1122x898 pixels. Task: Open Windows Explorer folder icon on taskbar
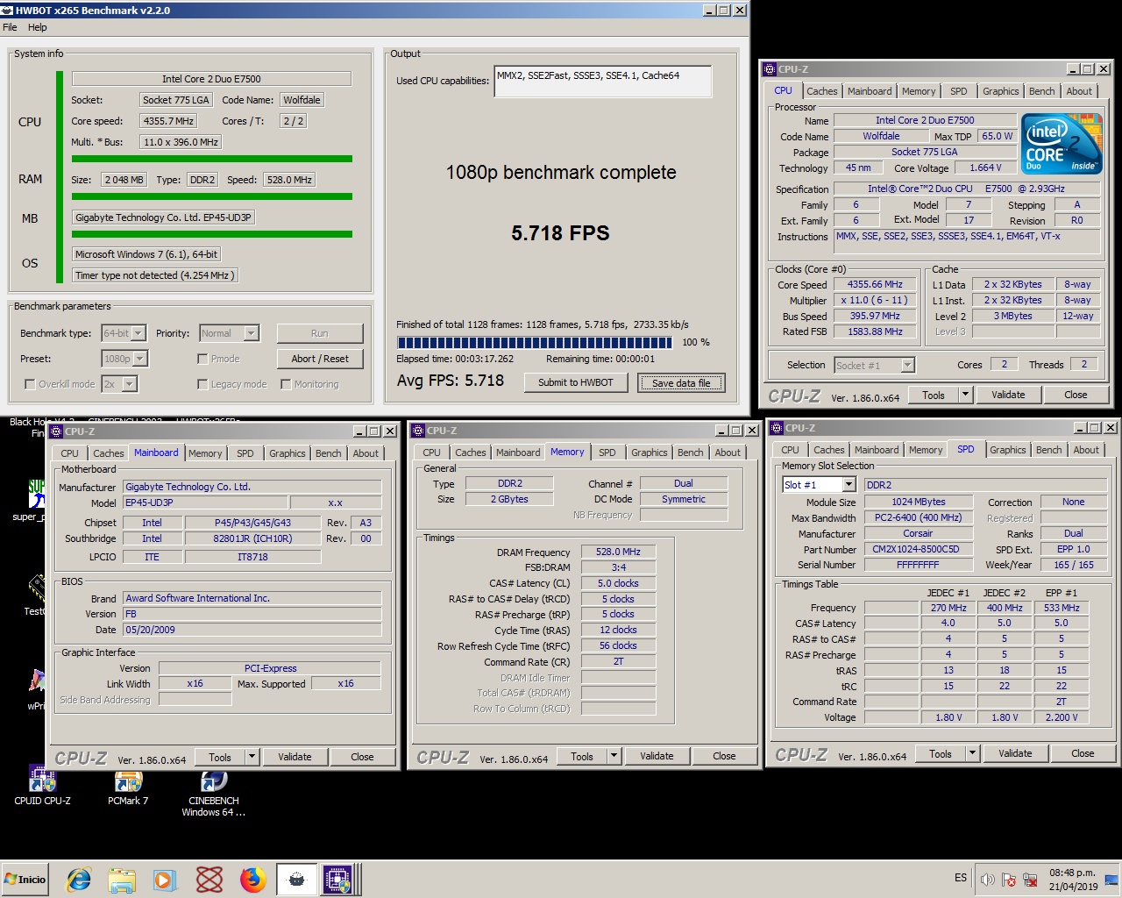click(x=122, y=879)
